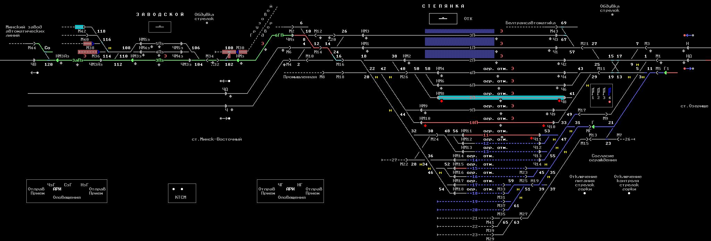Open the КТСМ panel box

coord(182,193)
